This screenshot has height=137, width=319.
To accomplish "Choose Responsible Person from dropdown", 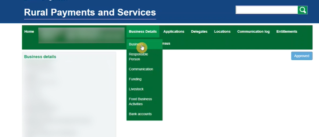I will tap(144, 57).
